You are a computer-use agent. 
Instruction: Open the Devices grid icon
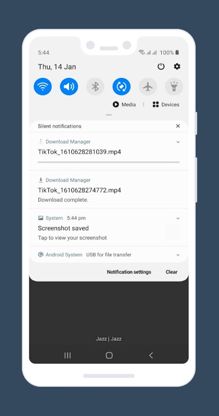156,105
